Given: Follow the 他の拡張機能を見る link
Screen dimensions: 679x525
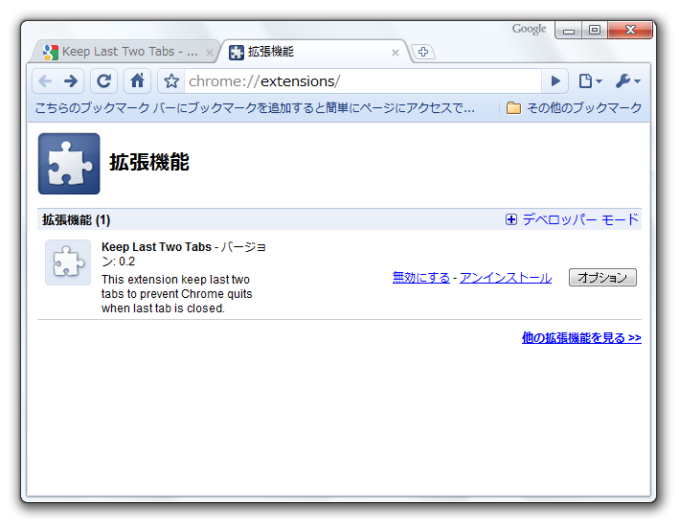Looking at the screenshot, I should point(581,338).
